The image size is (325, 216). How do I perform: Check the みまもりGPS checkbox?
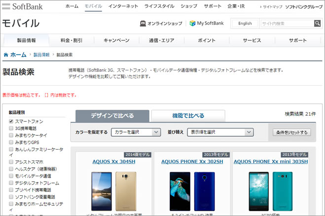[x=11, y=142]
